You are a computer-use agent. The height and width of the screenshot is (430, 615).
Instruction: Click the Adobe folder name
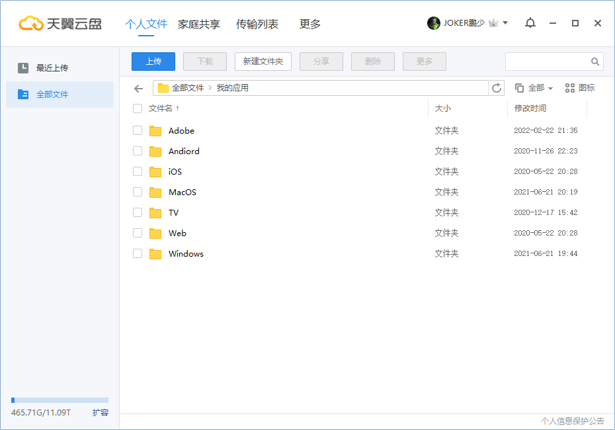click(x=181, y=130)
